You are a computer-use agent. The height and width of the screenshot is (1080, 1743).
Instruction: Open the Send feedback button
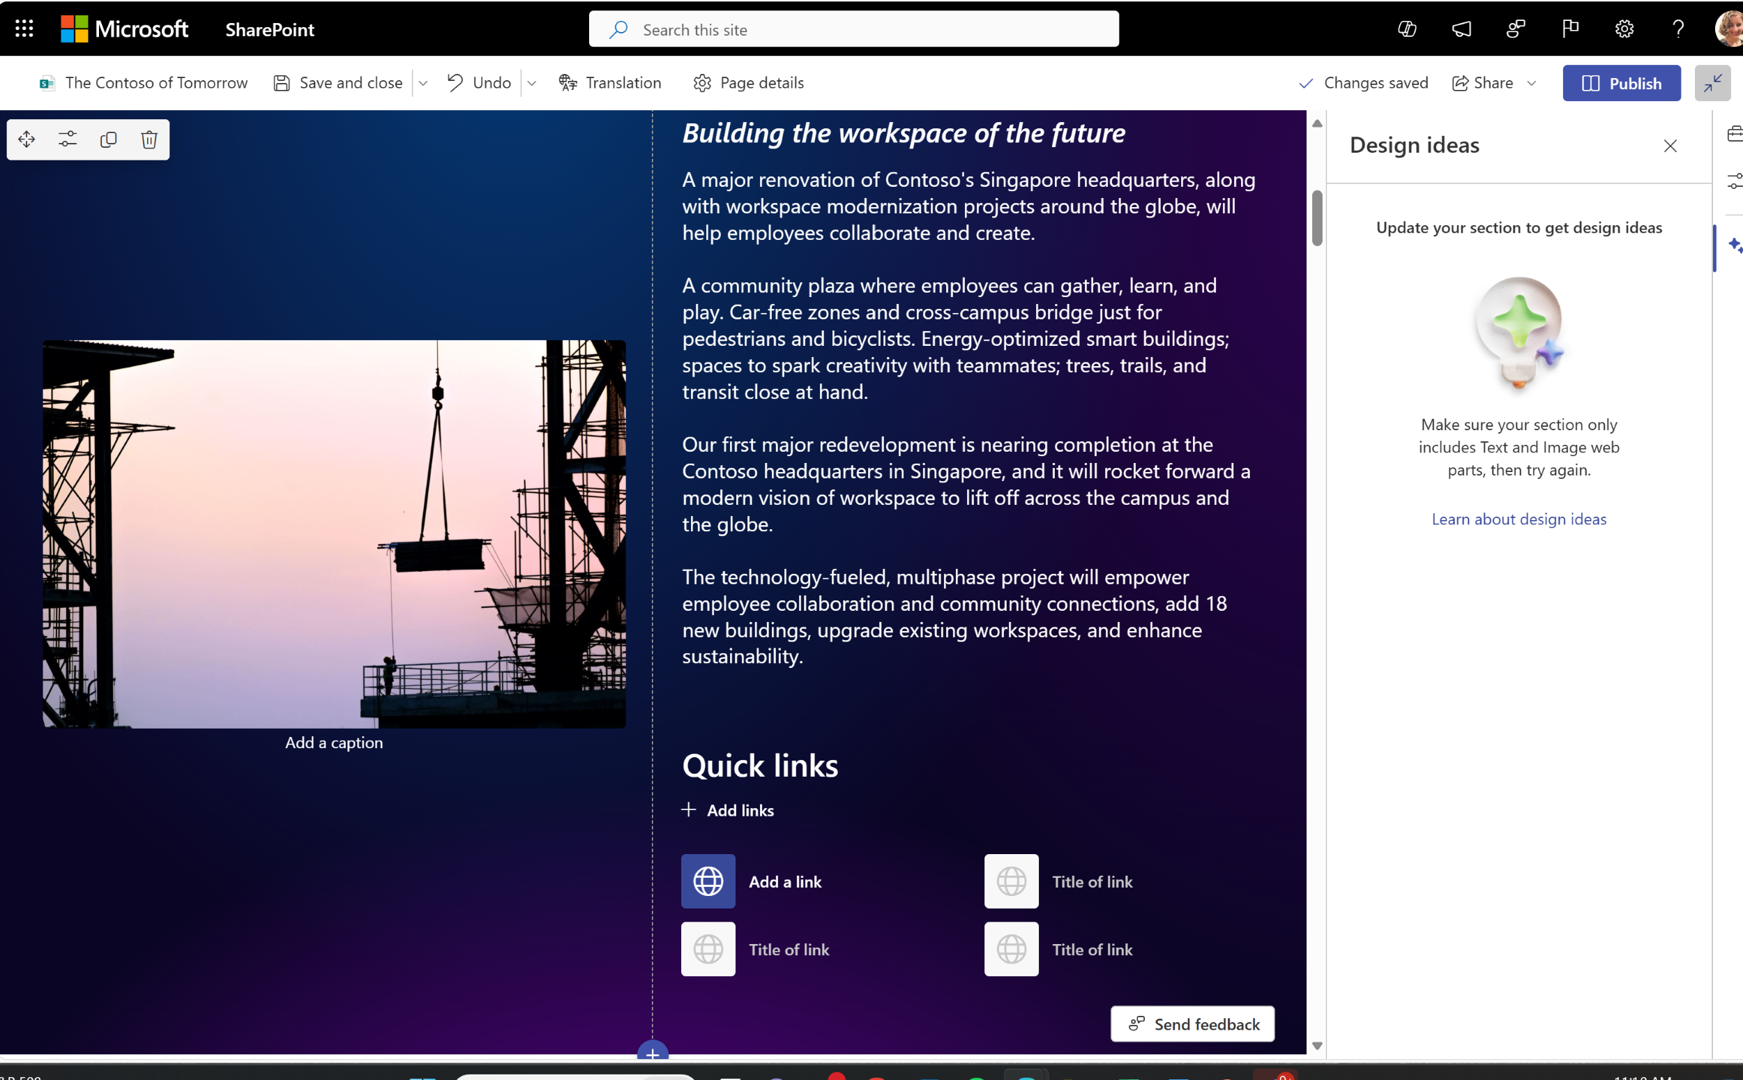pyautogui.click(x=1192, y=1023)
